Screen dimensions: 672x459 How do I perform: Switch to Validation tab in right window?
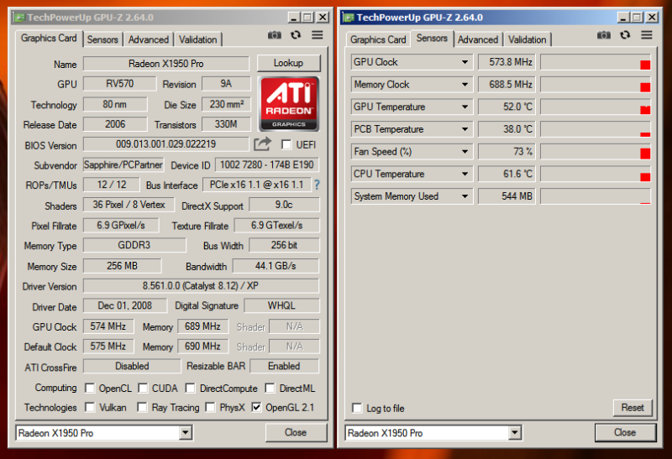tap(528, 39)
